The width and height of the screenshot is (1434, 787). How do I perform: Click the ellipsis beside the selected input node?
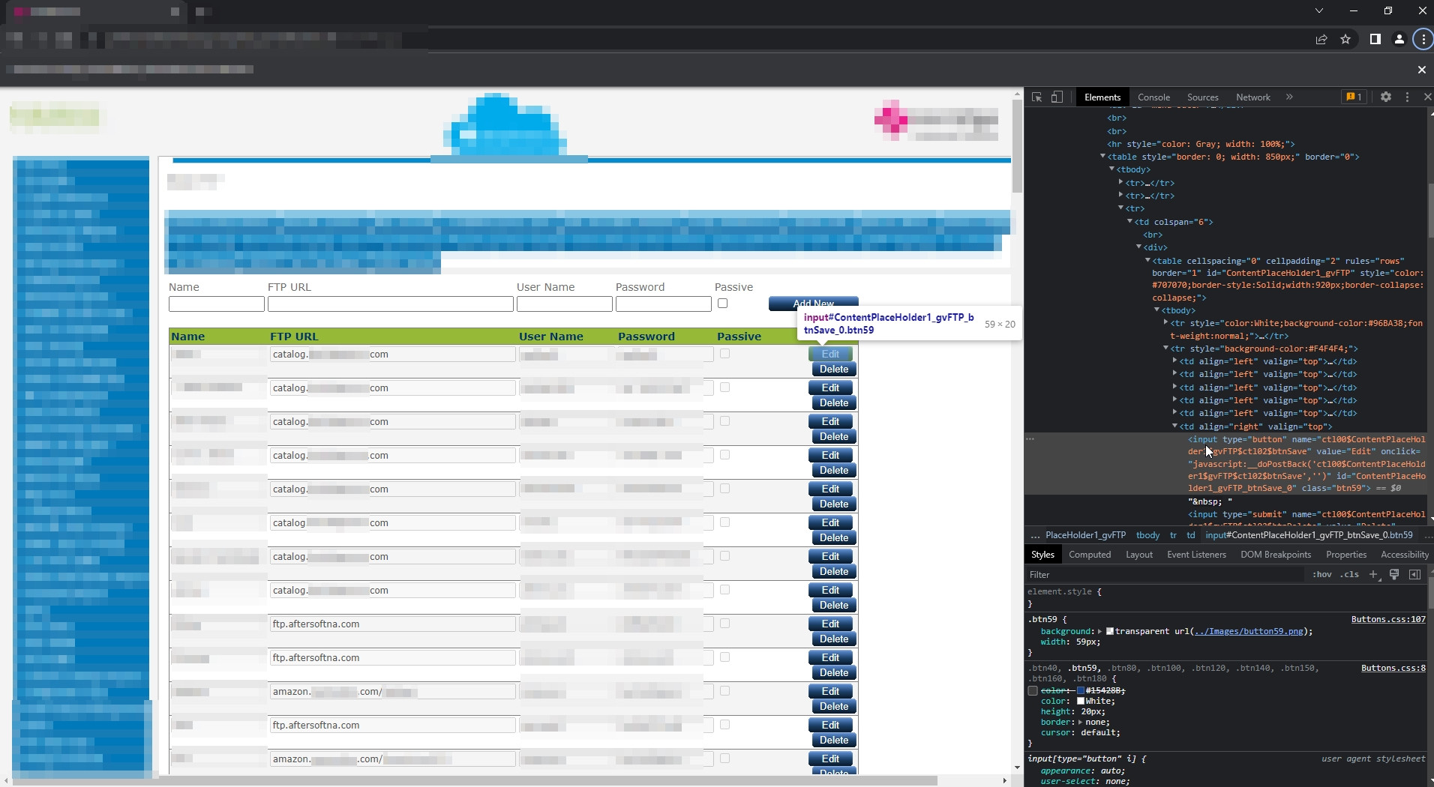point(1030,439)
